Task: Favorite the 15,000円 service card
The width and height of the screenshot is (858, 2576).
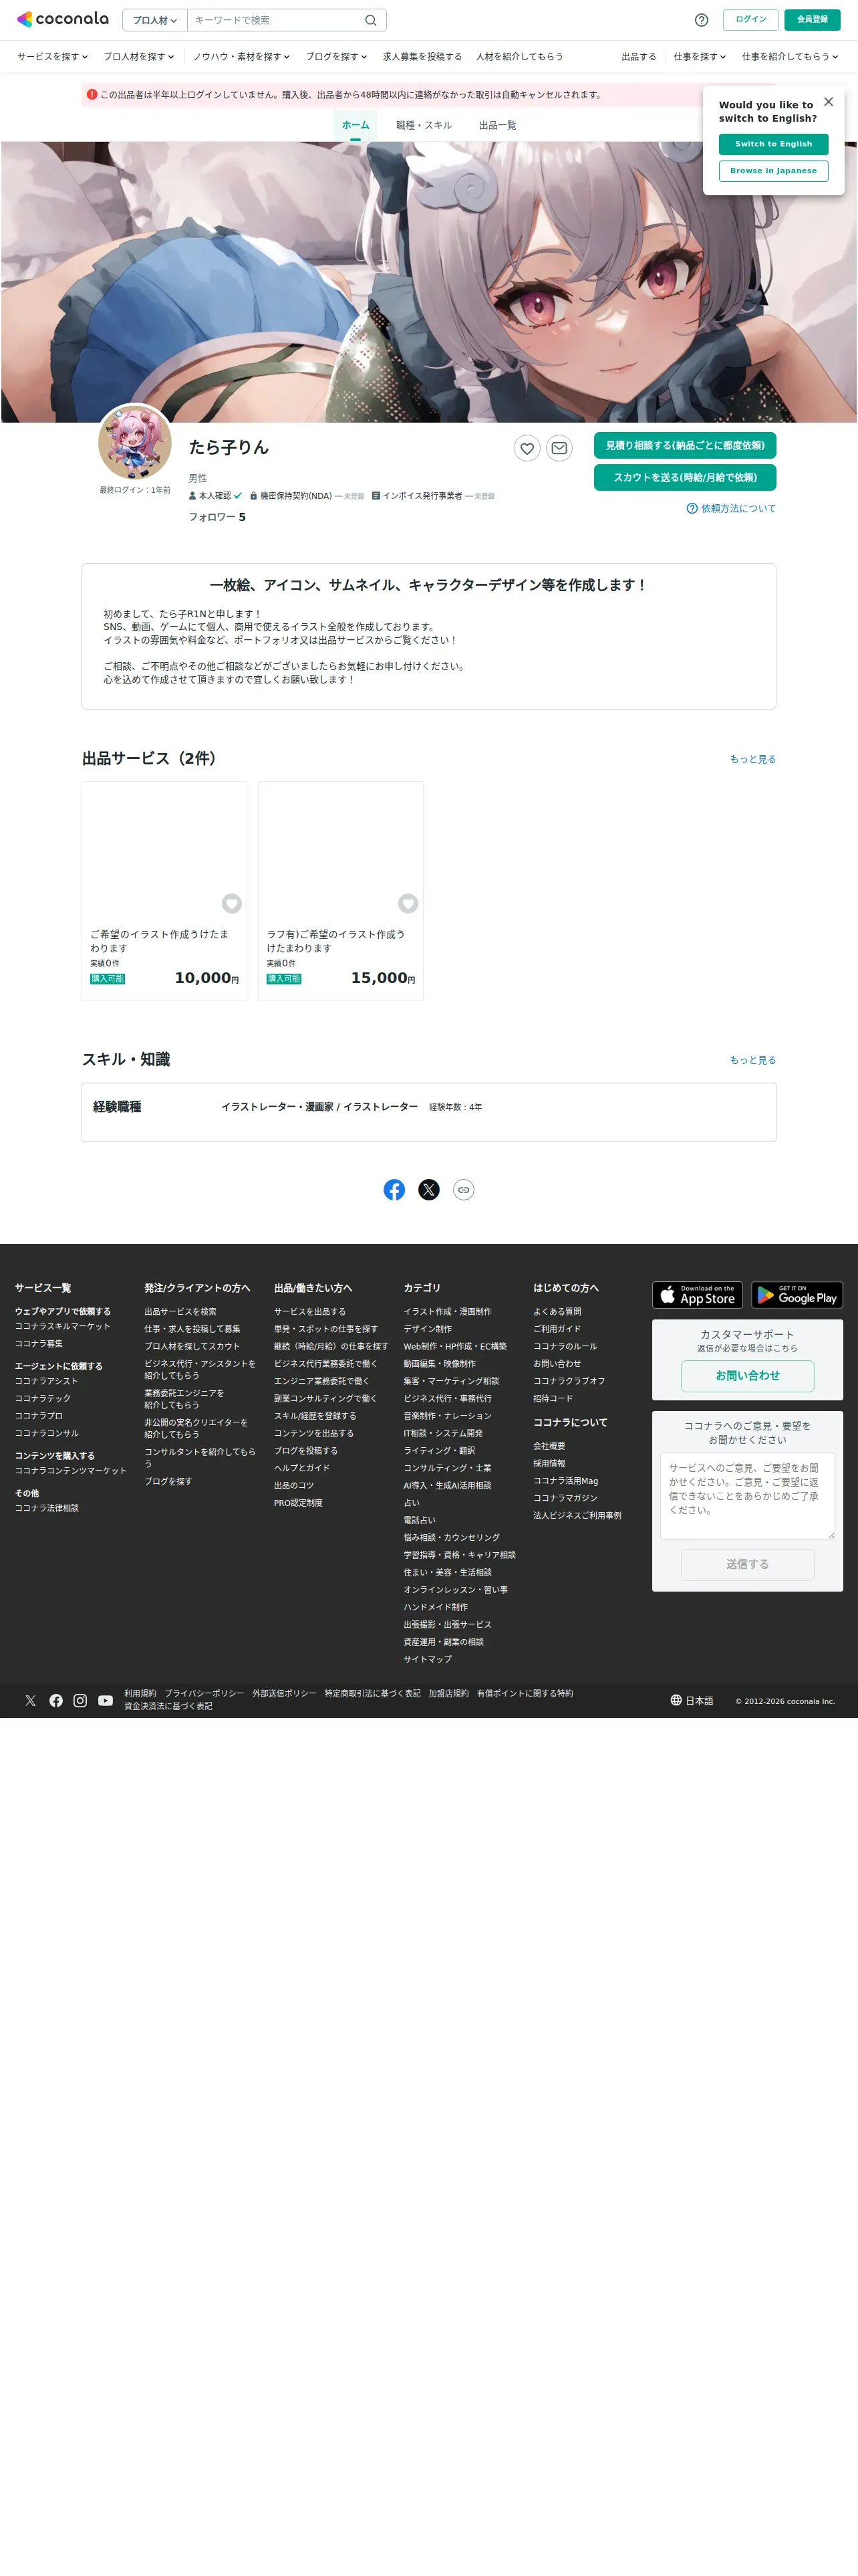Action: coord(408,903)
